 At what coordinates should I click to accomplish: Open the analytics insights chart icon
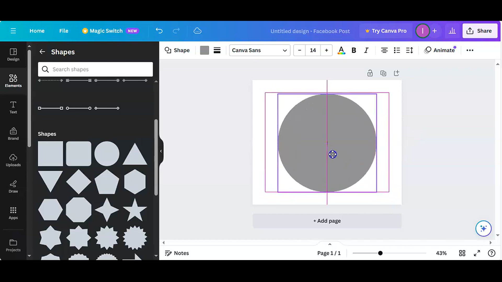[452, 31]
